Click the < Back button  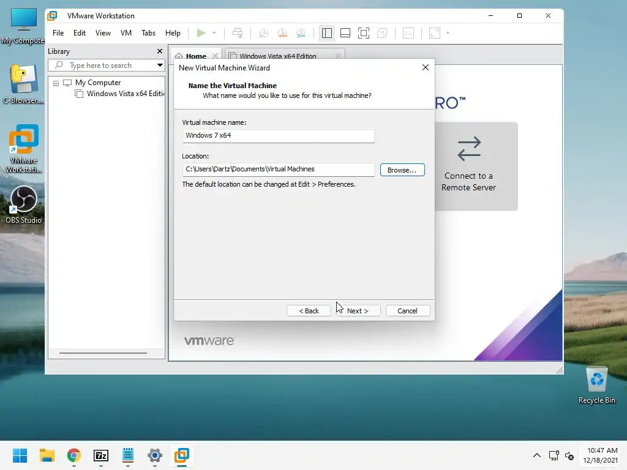pyautogui.click(x=309, y=310)
